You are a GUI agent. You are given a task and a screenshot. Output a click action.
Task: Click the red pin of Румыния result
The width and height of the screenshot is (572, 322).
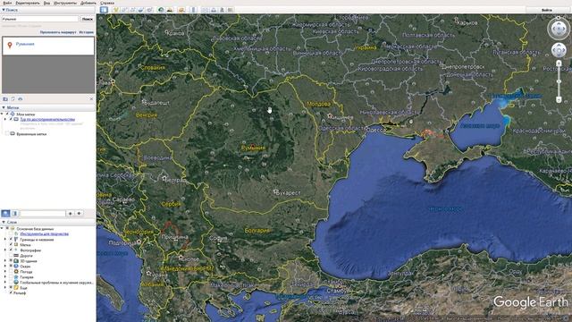pyautogui.click(x=10, y=45)
